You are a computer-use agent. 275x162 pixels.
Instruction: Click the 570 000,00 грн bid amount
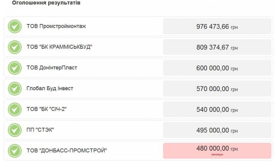tap(217, 89)
